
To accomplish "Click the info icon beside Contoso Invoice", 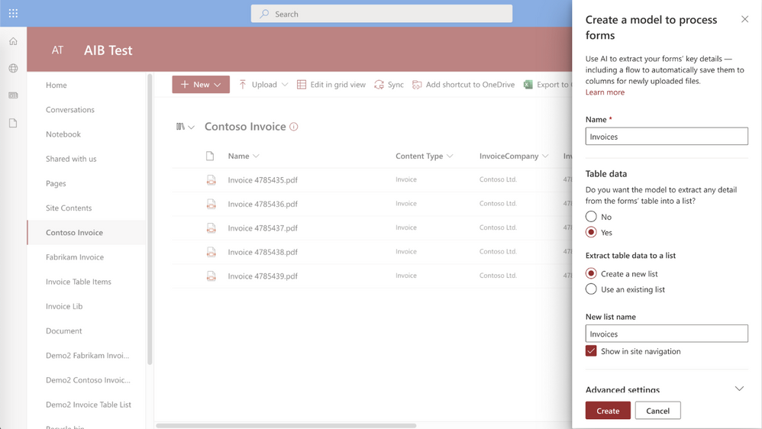I will 294,127.
